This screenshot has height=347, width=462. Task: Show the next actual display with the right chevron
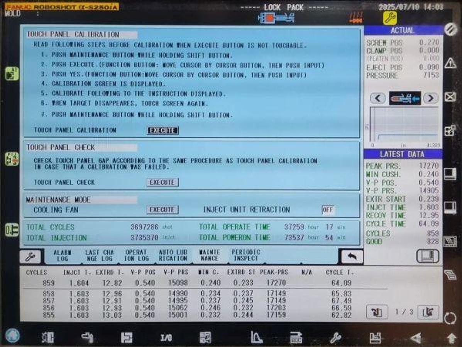click(x=430, y=98)
